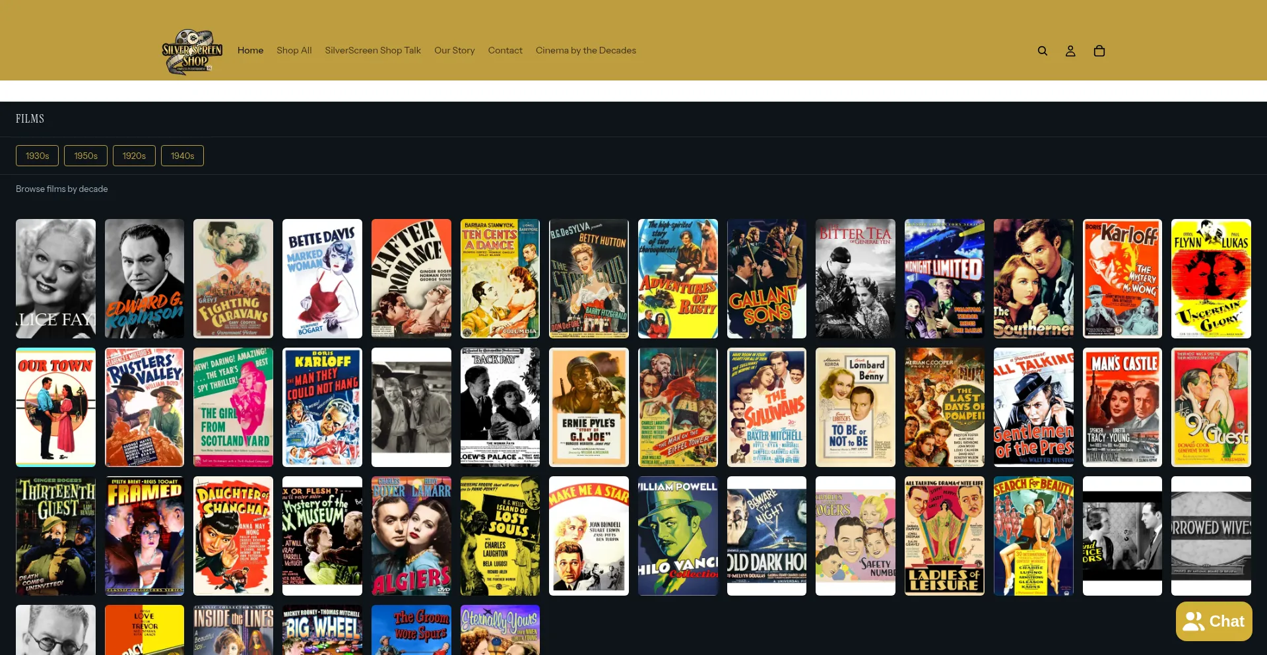Open the Bitter Tea of General Yen poster
Image resolution: width=1267 pixels, height=655 pixels.
pyautogui.click(x=855, y=278)
